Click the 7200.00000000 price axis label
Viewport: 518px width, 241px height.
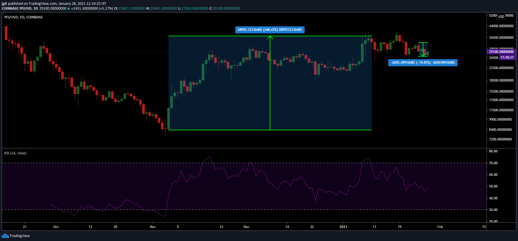tap(500, 139)
